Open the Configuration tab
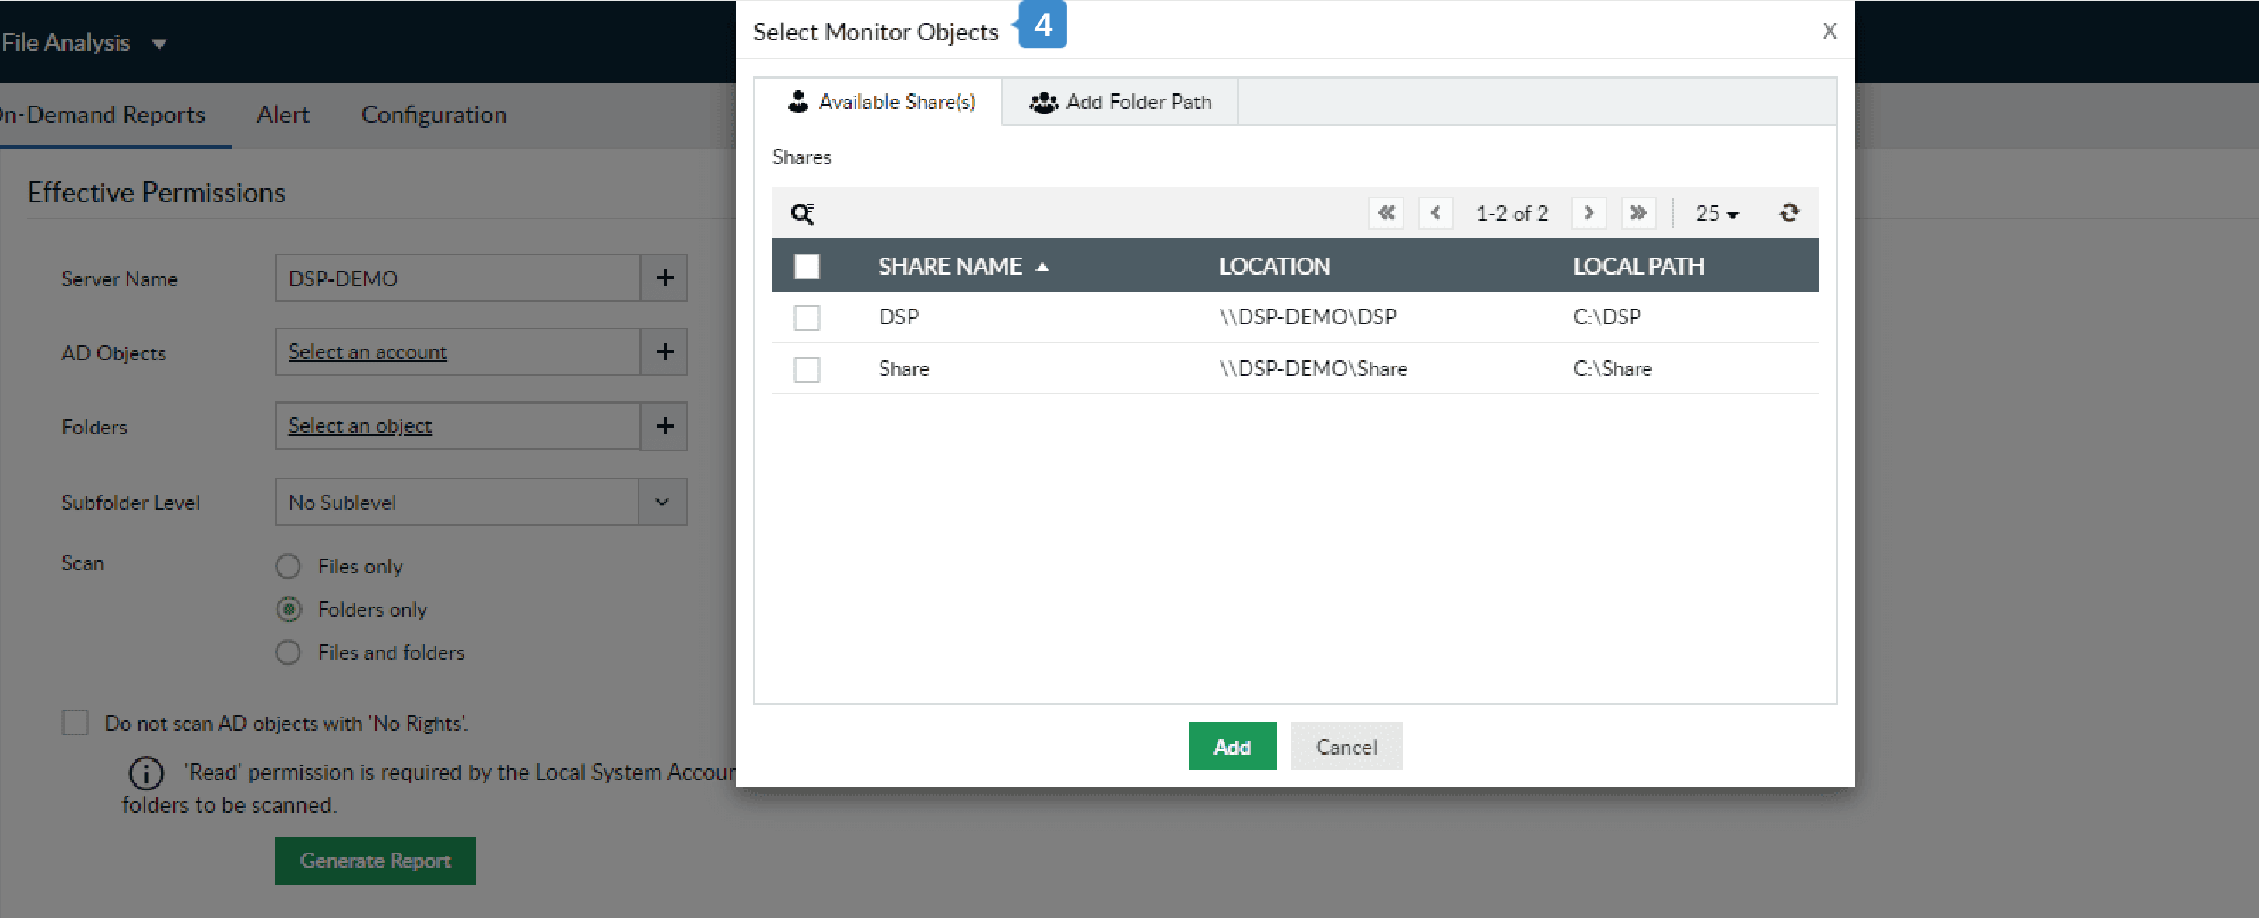This screenshot has height=918, width=2259. coord(433,115)
